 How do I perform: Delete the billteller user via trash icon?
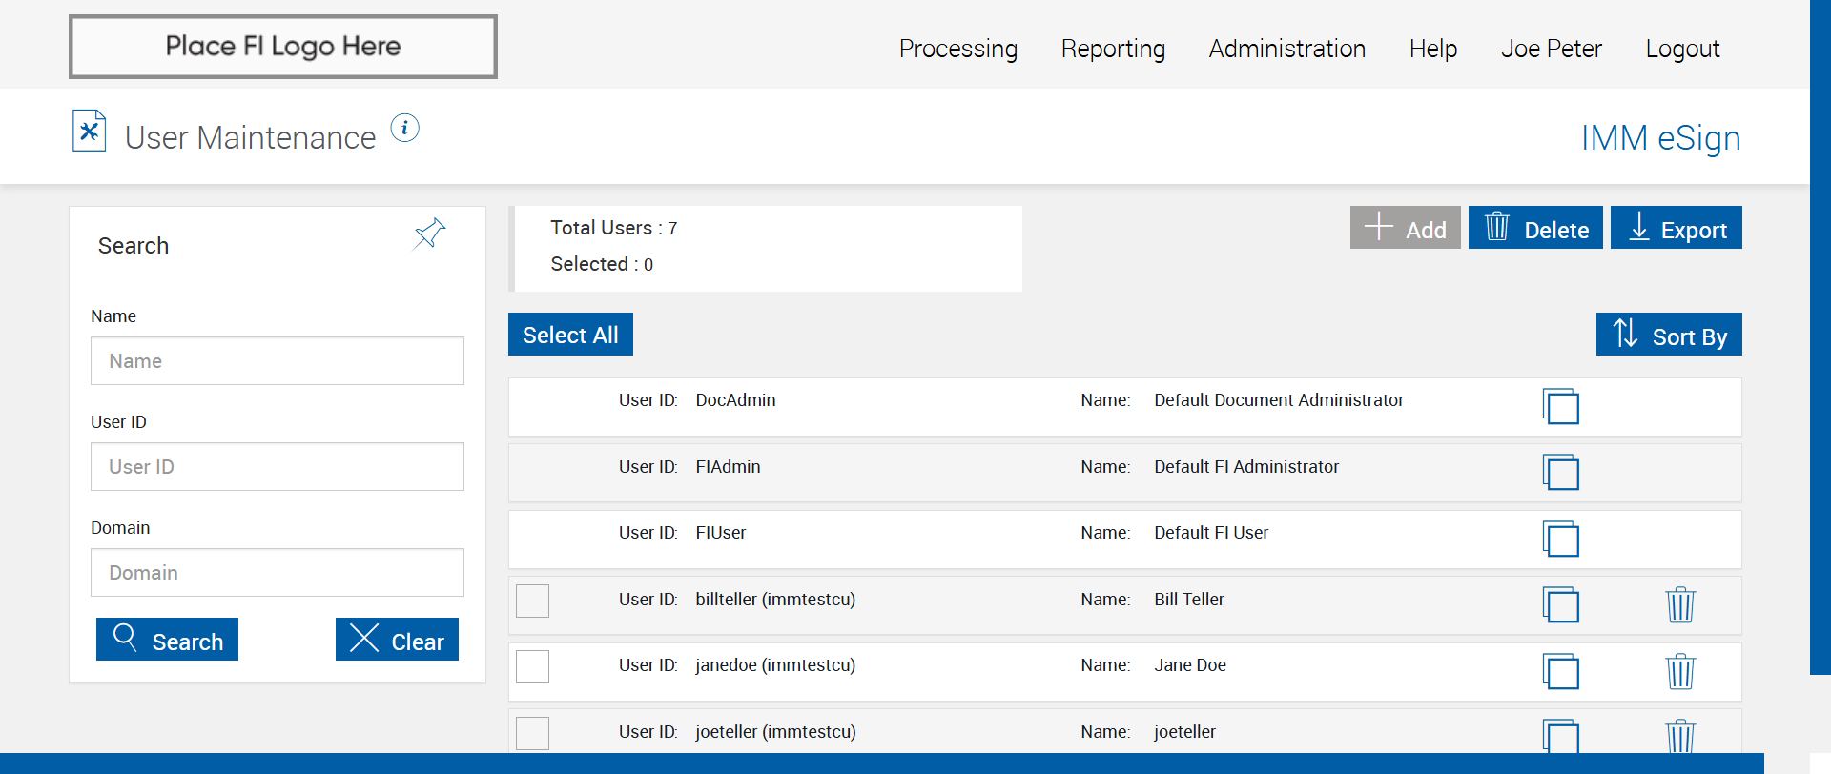(1679, 604)
